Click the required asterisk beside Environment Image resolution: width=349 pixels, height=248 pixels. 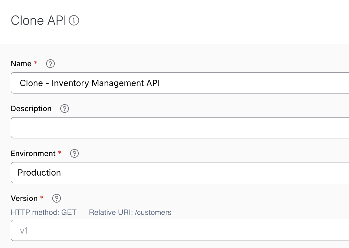[x=60, y=153]
